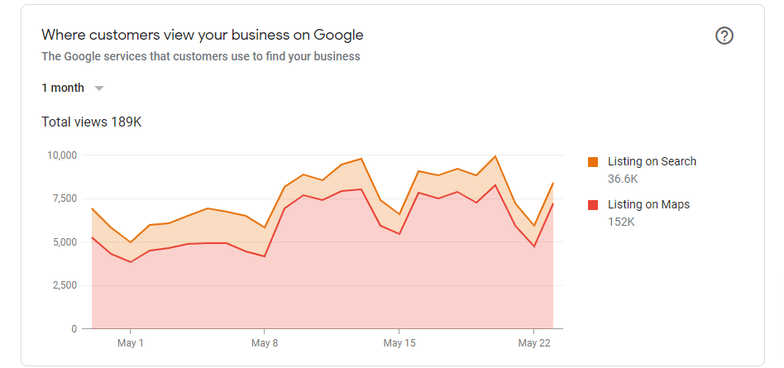Screen dimensions: 784x368
Task: Click the 10,000 y-axis label
Action: click(x=62, y=155)
